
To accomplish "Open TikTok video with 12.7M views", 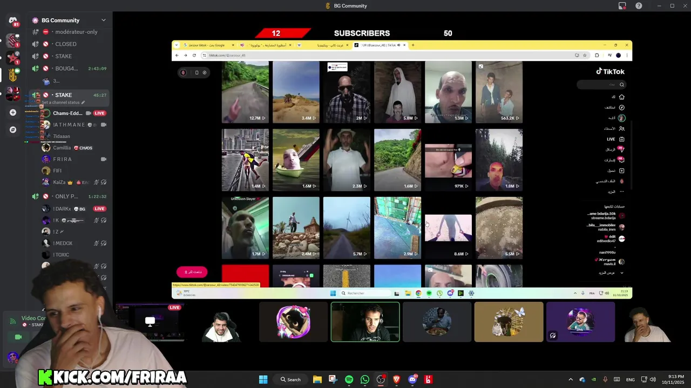I will click(x=245, y=92).
